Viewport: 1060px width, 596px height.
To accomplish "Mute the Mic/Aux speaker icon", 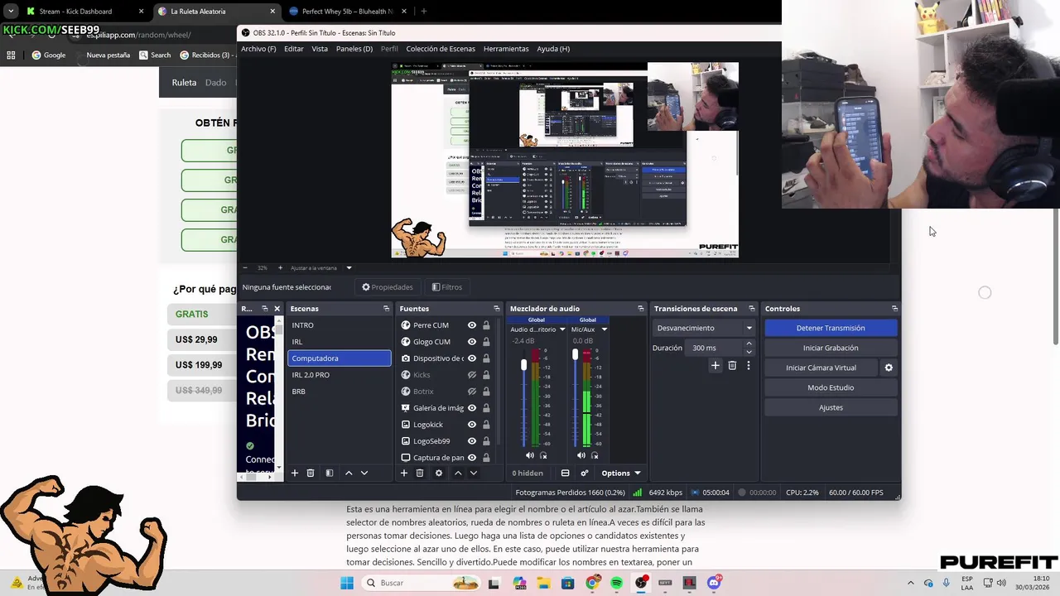I will [x=581, y=455].
